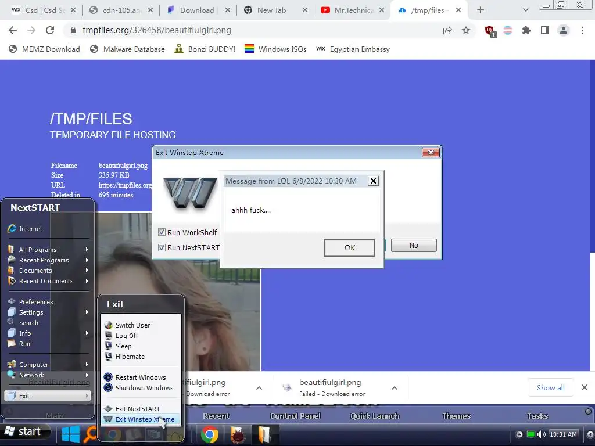Viewport: 595px width, 446px height.
Task: Open the tab search chevron
Action: (525, 10)
